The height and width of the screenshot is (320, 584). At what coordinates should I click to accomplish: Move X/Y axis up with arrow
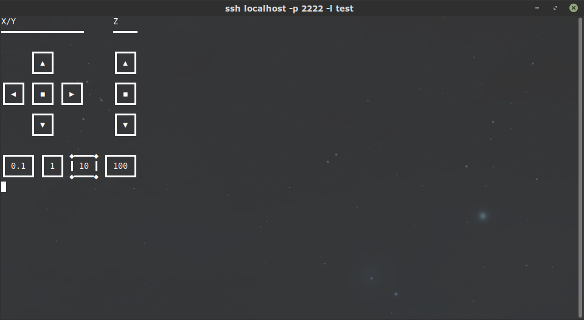click(x=43, y=63)
